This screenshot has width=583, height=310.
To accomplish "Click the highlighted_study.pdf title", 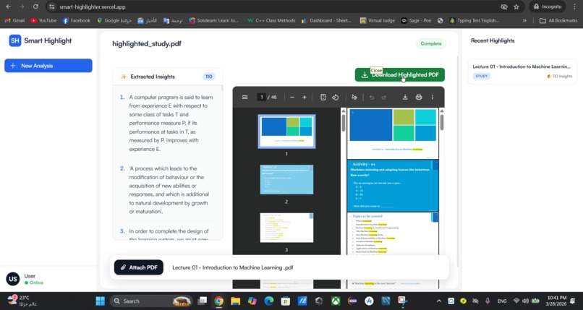I will point(147,43).
